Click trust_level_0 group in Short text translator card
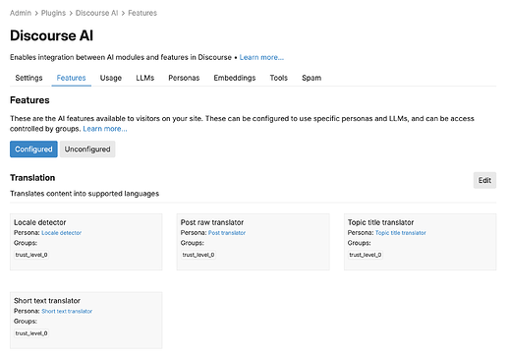 click(31, 333)
